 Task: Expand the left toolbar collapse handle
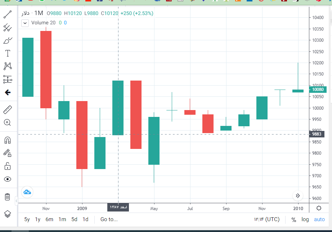(16, 201)
